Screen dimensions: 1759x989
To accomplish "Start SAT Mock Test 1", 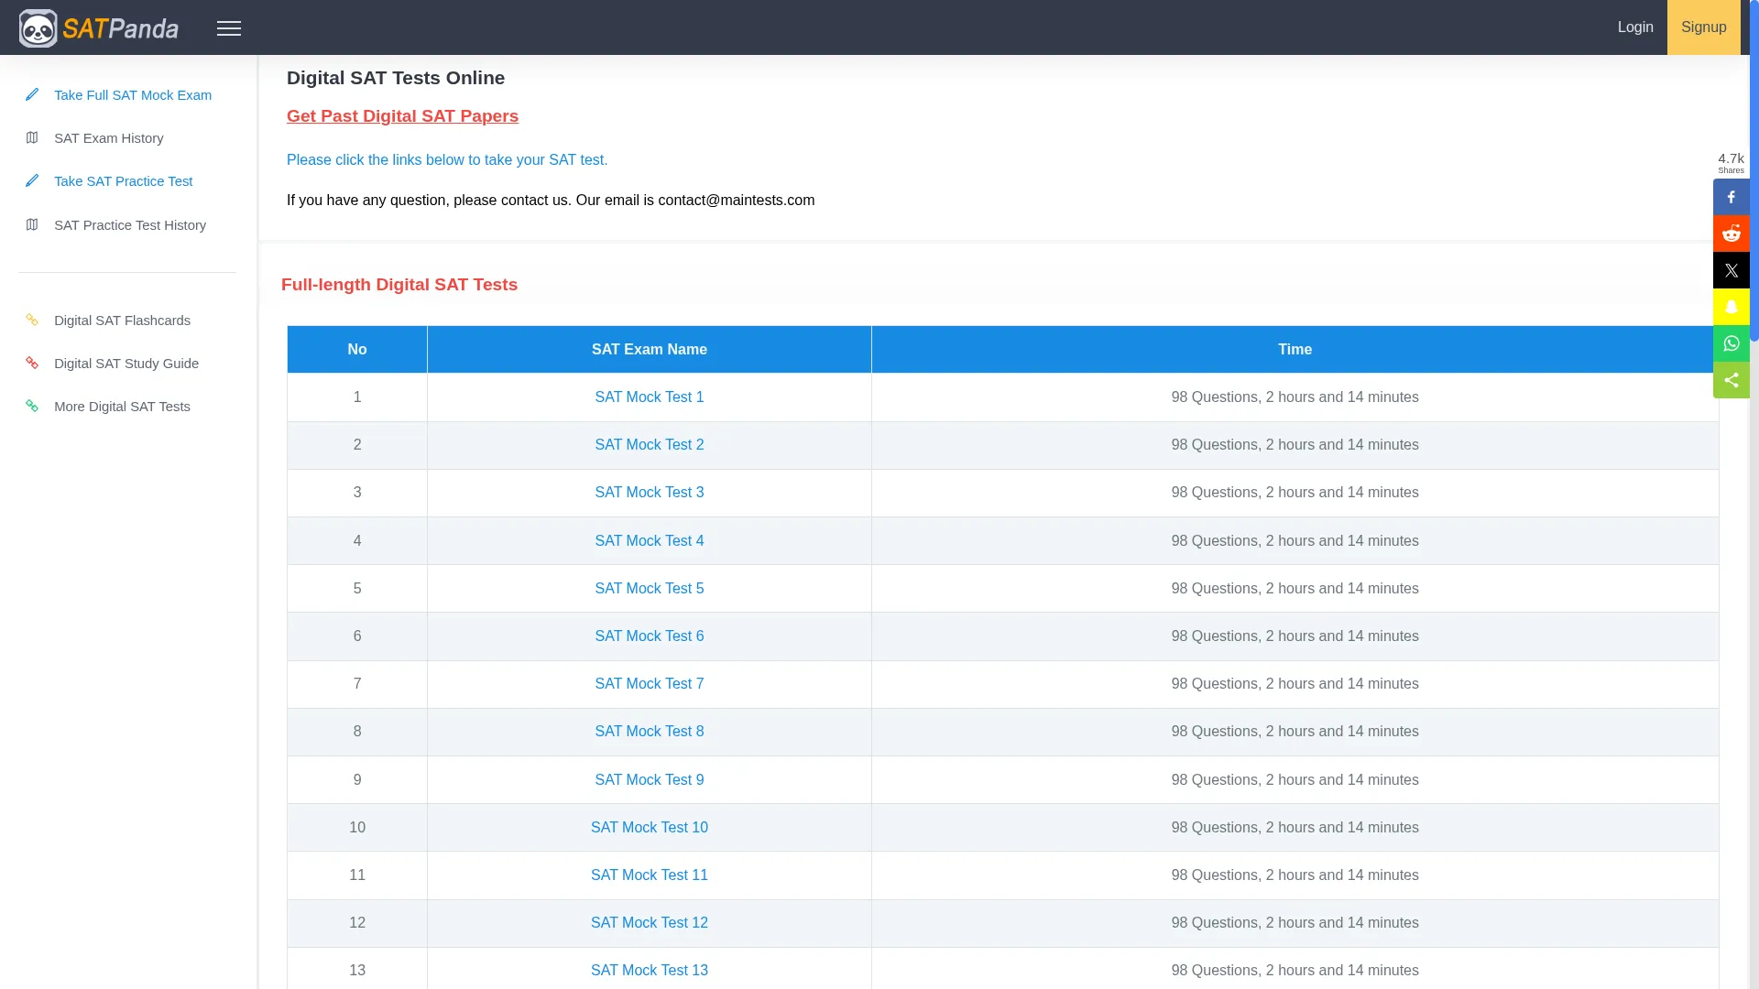I will pyautogui.click(x=650, y=397).
